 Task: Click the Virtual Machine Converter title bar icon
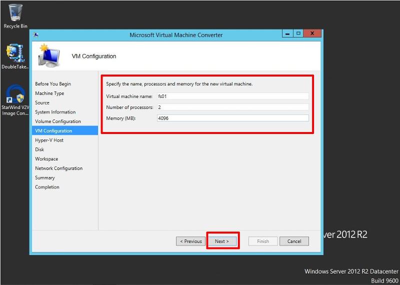[36, 35]
